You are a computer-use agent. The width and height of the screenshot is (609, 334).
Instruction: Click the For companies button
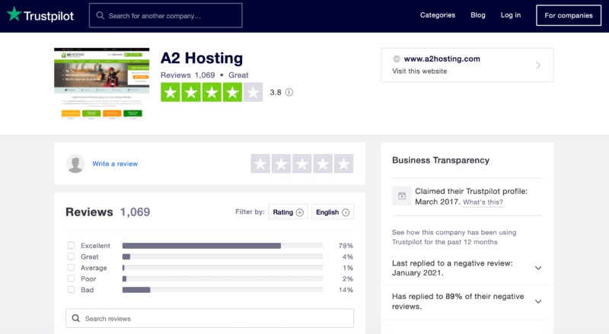pos(569,15)
